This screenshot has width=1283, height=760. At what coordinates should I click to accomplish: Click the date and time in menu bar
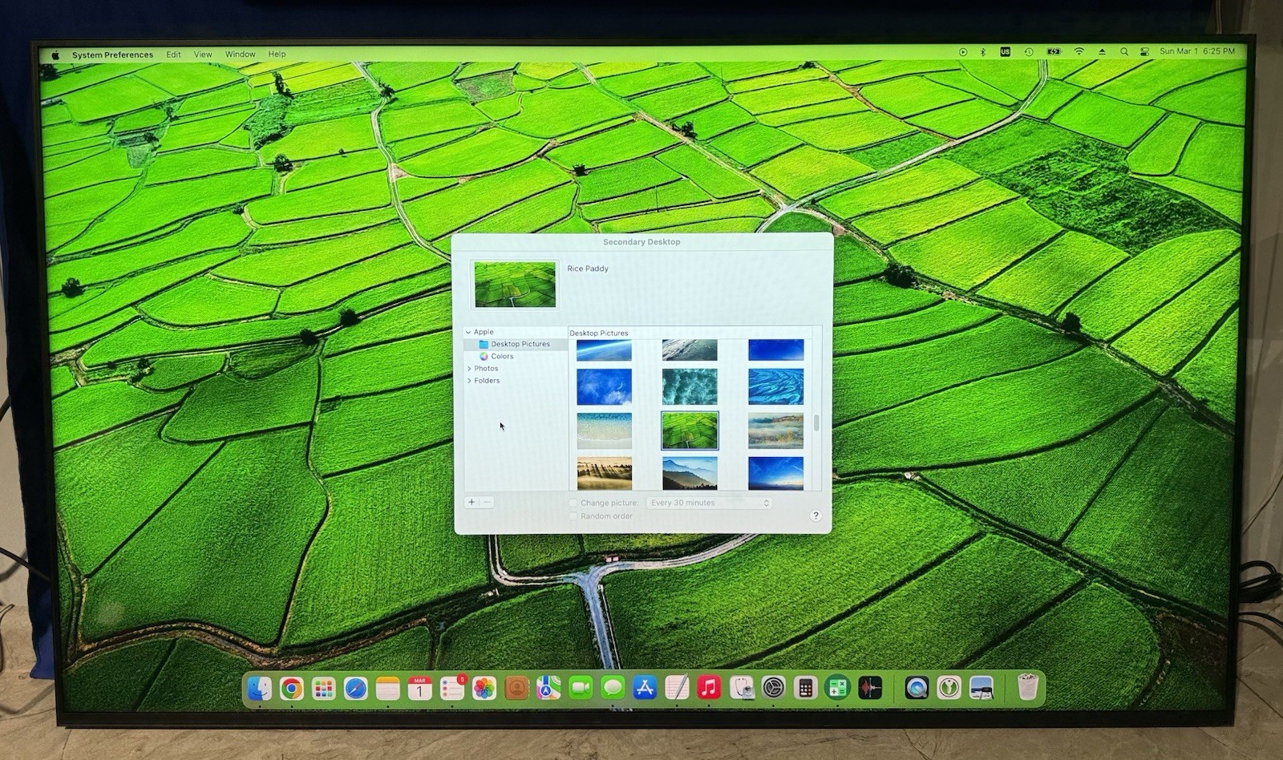[1197, 51]
